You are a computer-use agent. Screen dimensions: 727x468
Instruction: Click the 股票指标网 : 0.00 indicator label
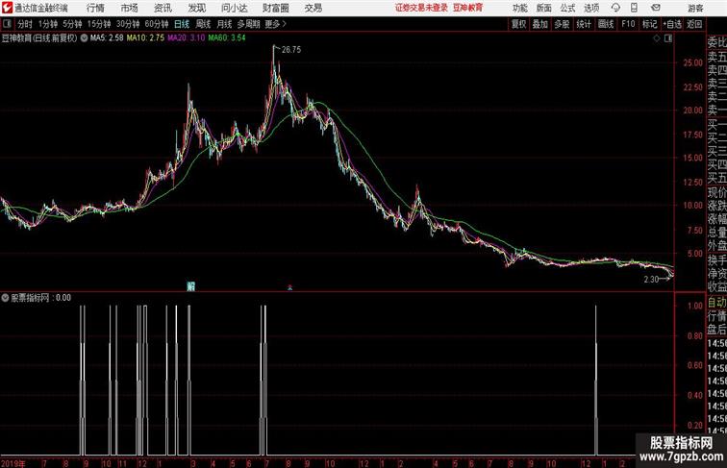[40, 298]
